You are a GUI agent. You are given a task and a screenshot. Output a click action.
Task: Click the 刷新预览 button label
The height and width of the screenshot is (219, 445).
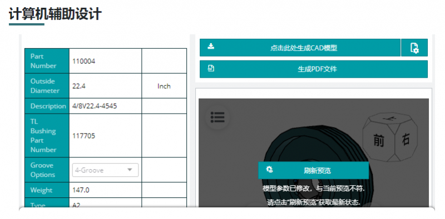pyautogui.click(x=317, y=171)
